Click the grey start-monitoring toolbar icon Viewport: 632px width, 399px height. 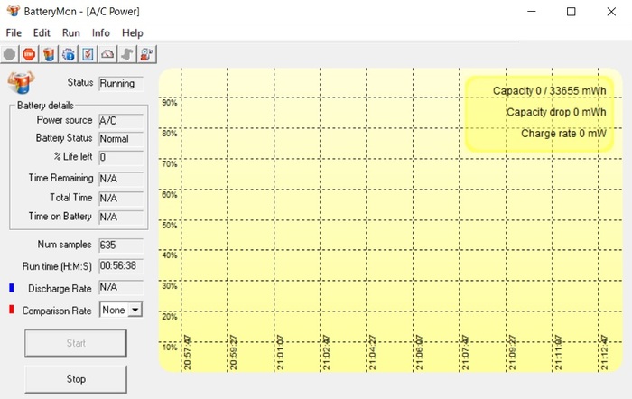(10, 54)
